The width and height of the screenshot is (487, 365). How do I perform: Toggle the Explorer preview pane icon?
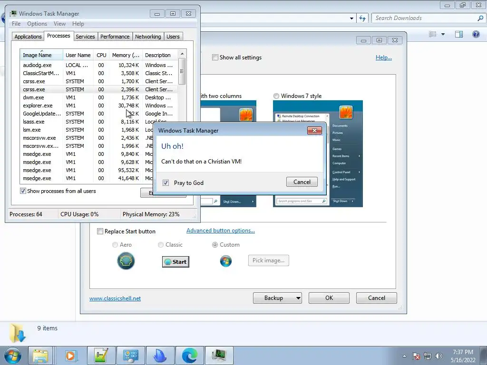pos(459,34)
